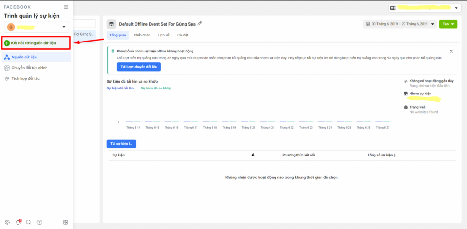Expand the account selector with G avatar
This screenshot has height=229, width=467.
click(x=36, y=27)
